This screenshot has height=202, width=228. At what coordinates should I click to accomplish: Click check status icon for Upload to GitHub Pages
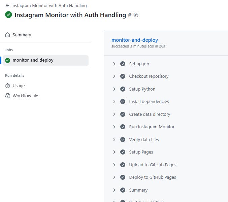123,165
